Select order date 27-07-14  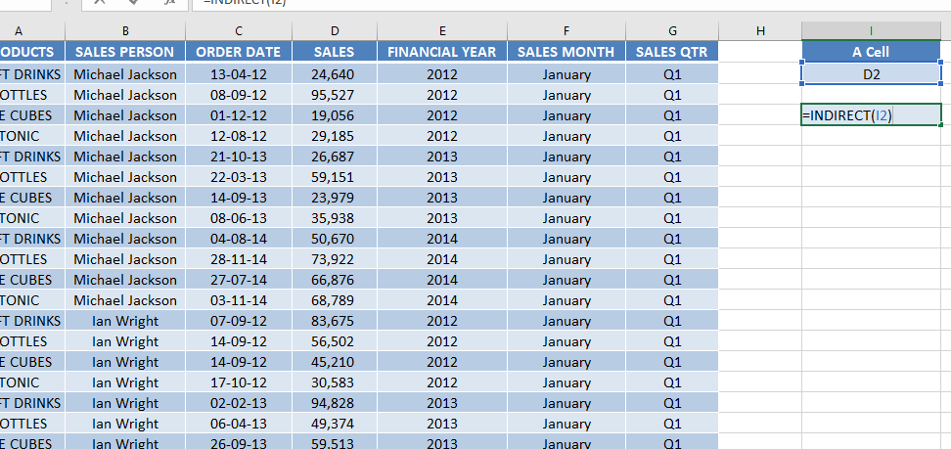tap(239, 280)
